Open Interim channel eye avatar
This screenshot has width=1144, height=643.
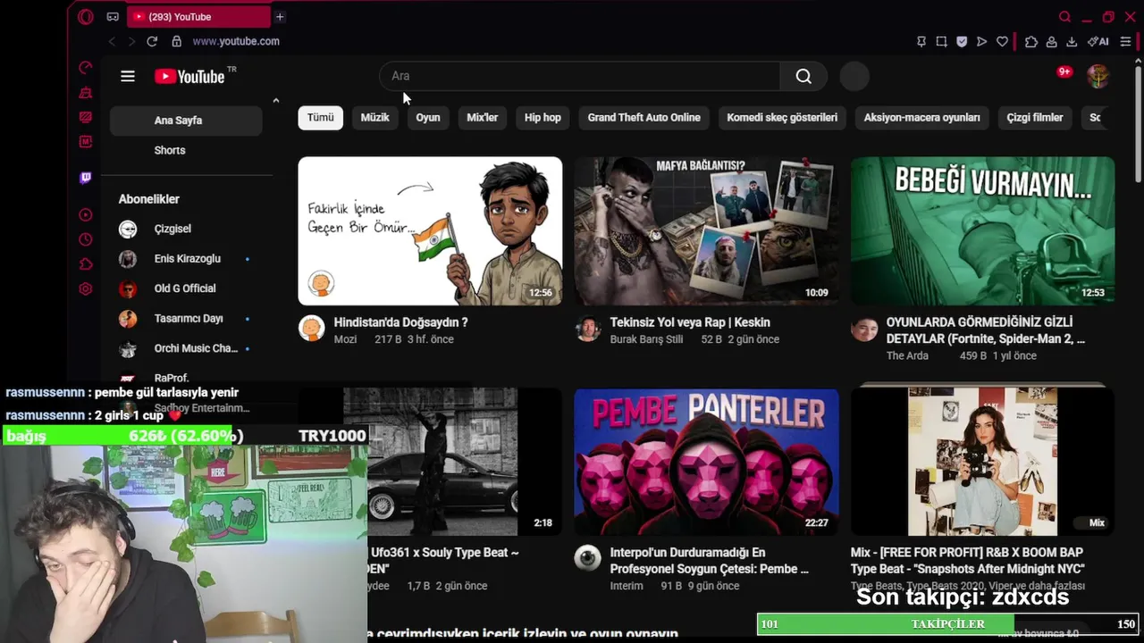point(587,558)
